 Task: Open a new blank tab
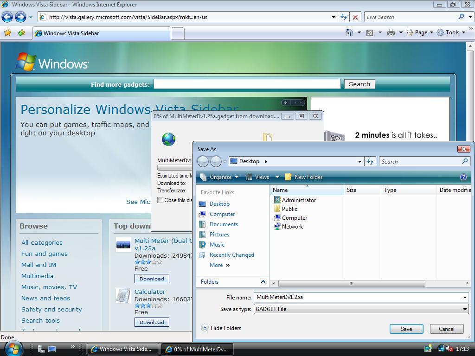pyautogui.click(x=178, y=33)
